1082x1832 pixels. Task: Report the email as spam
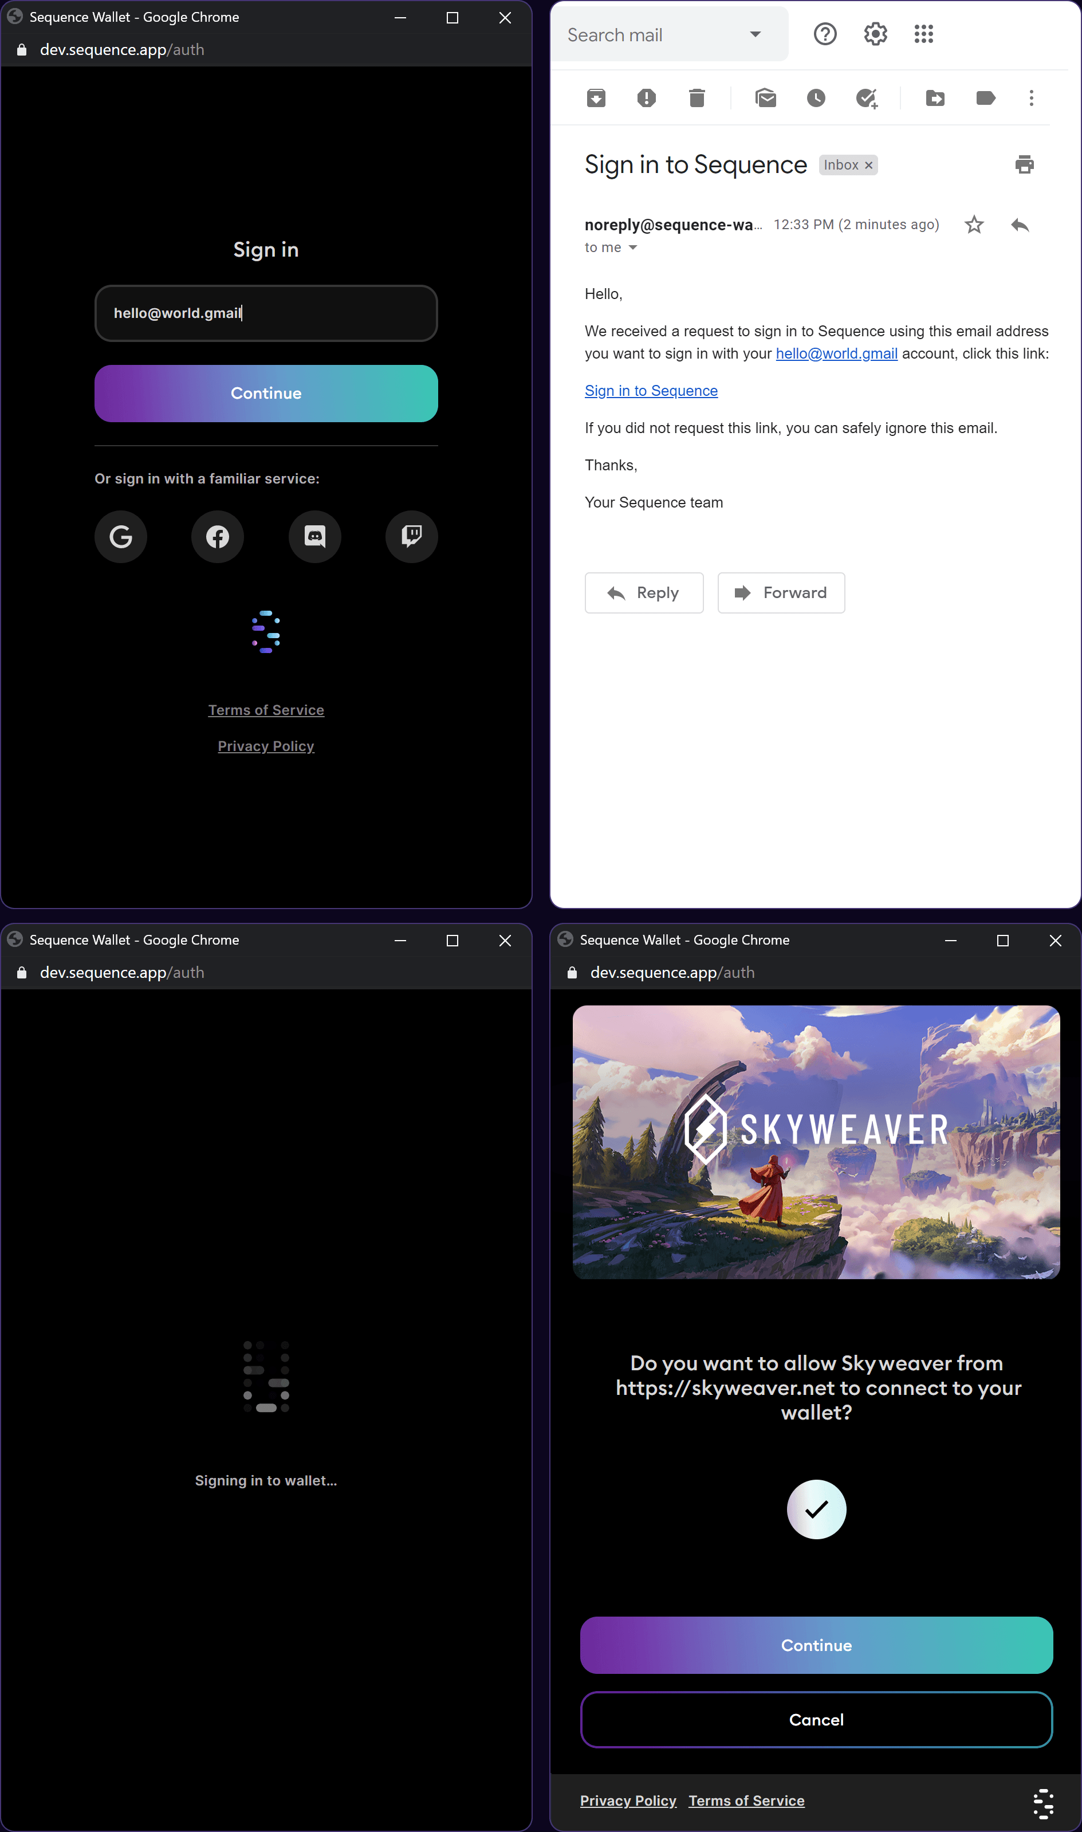click(646, 98)
